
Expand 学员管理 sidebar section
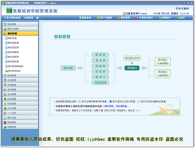[x=20, y=80]
